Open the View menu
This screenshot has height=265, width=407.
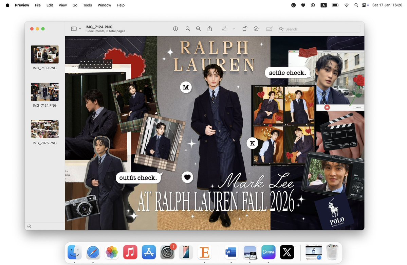62,5
